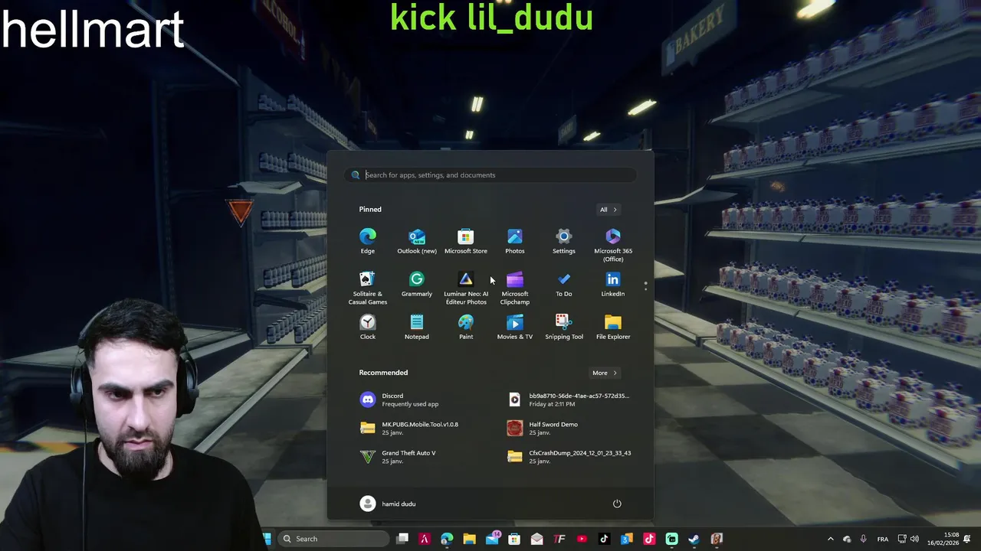The height and width of the screenshot is (551, 981).
Task: Click the Windows Start button
Action: 266,539
